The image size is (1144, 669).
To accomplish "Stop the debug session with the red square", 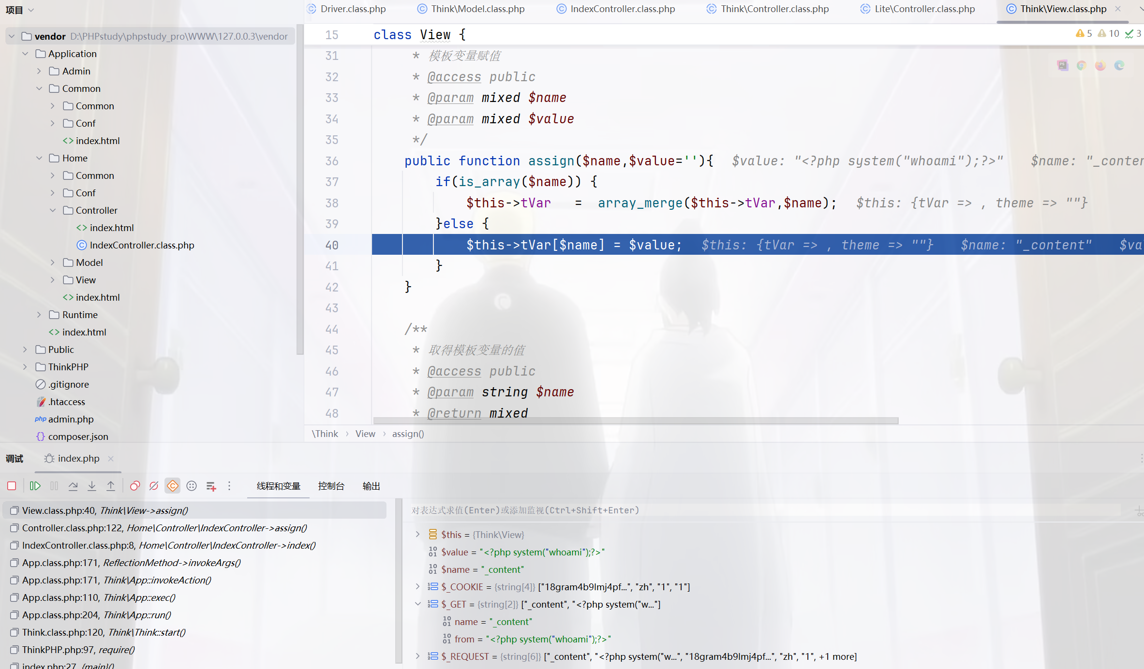I will point(12,486).
